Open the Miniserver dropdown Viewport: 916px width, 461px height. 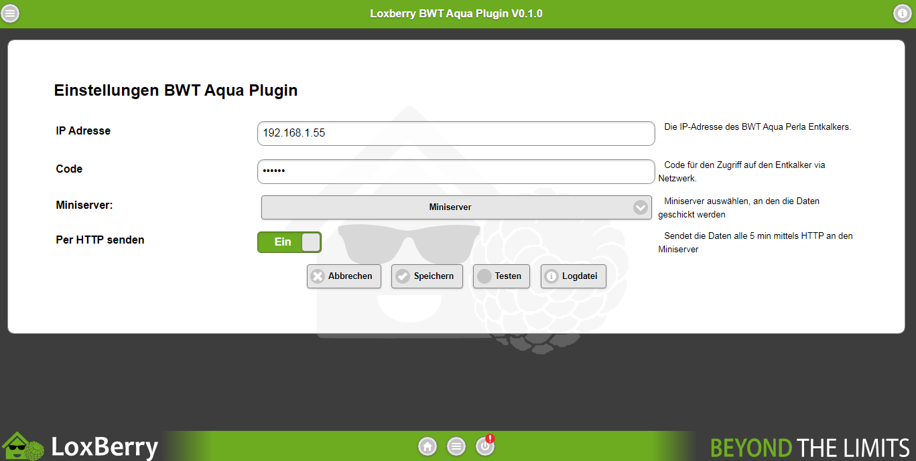[456, 207]
